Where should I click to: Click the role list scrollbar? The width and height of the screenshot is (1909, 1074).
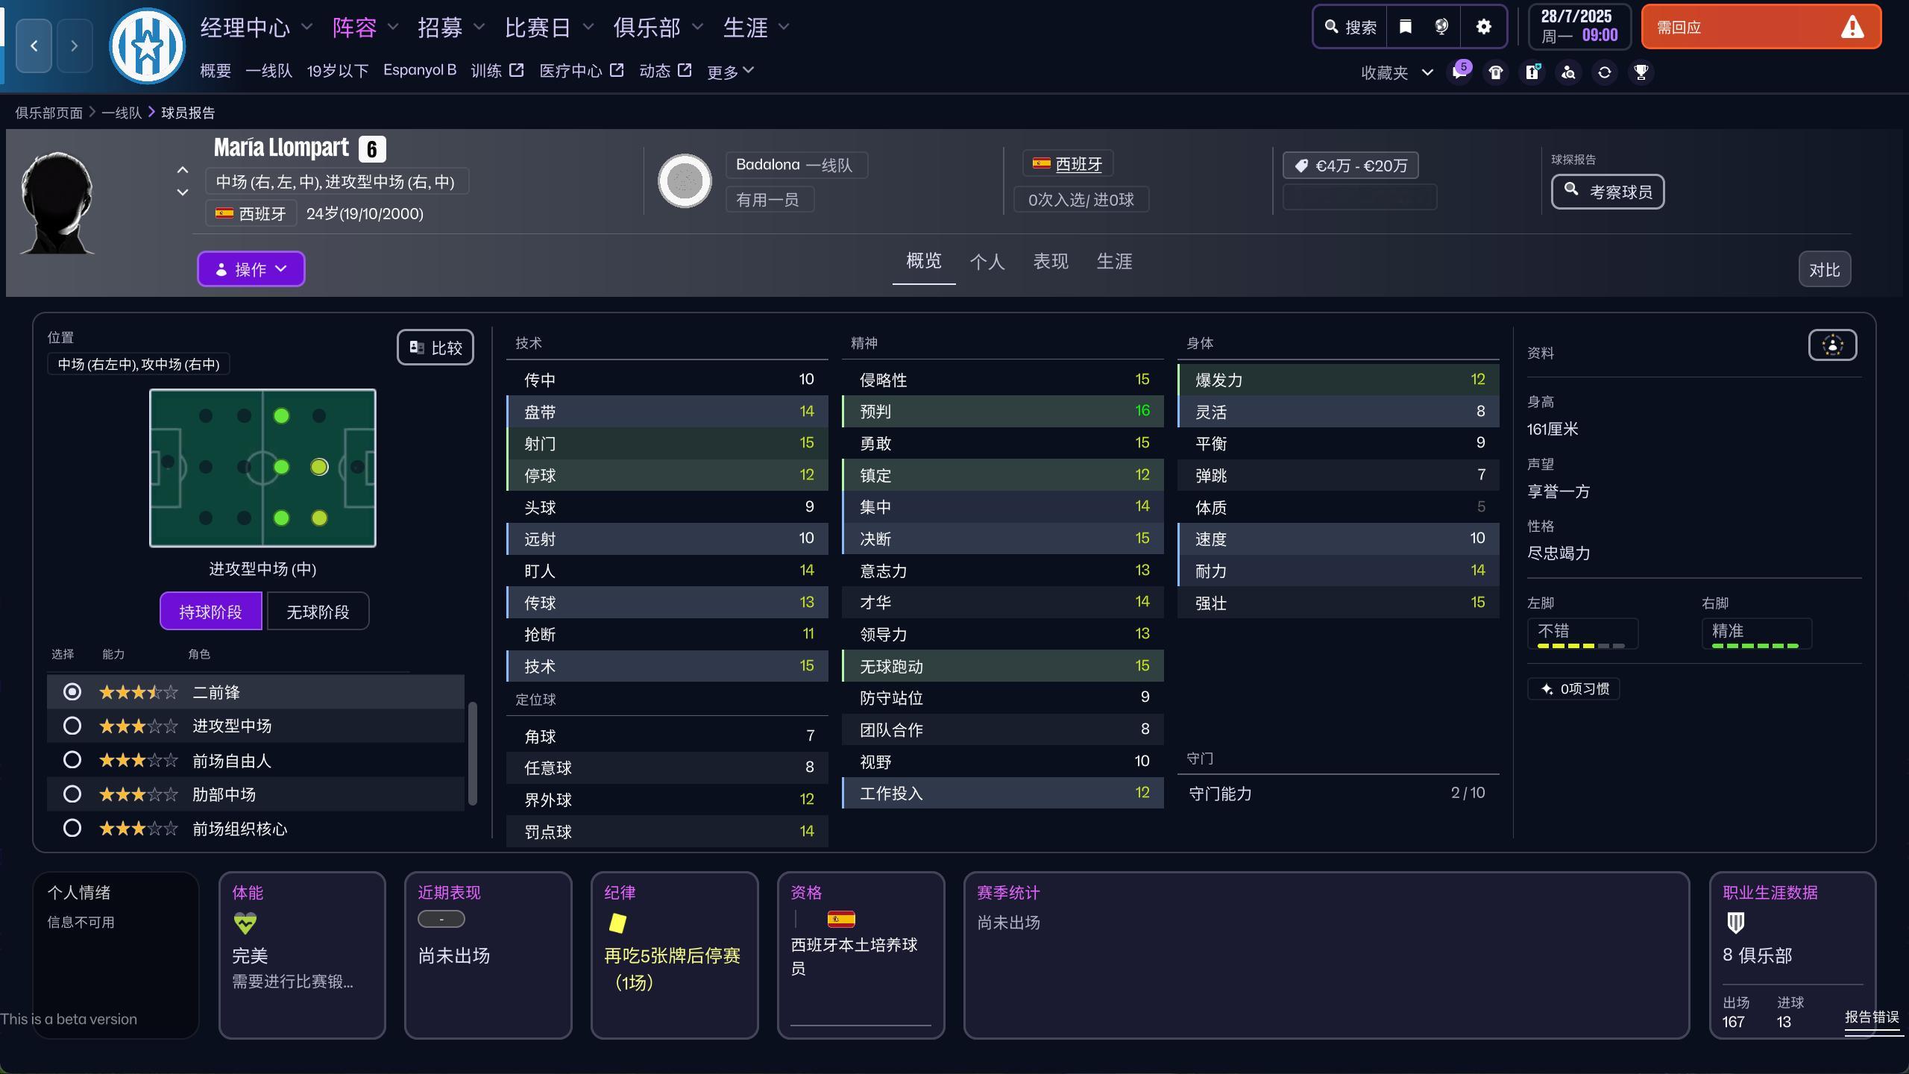coord(472,753)
